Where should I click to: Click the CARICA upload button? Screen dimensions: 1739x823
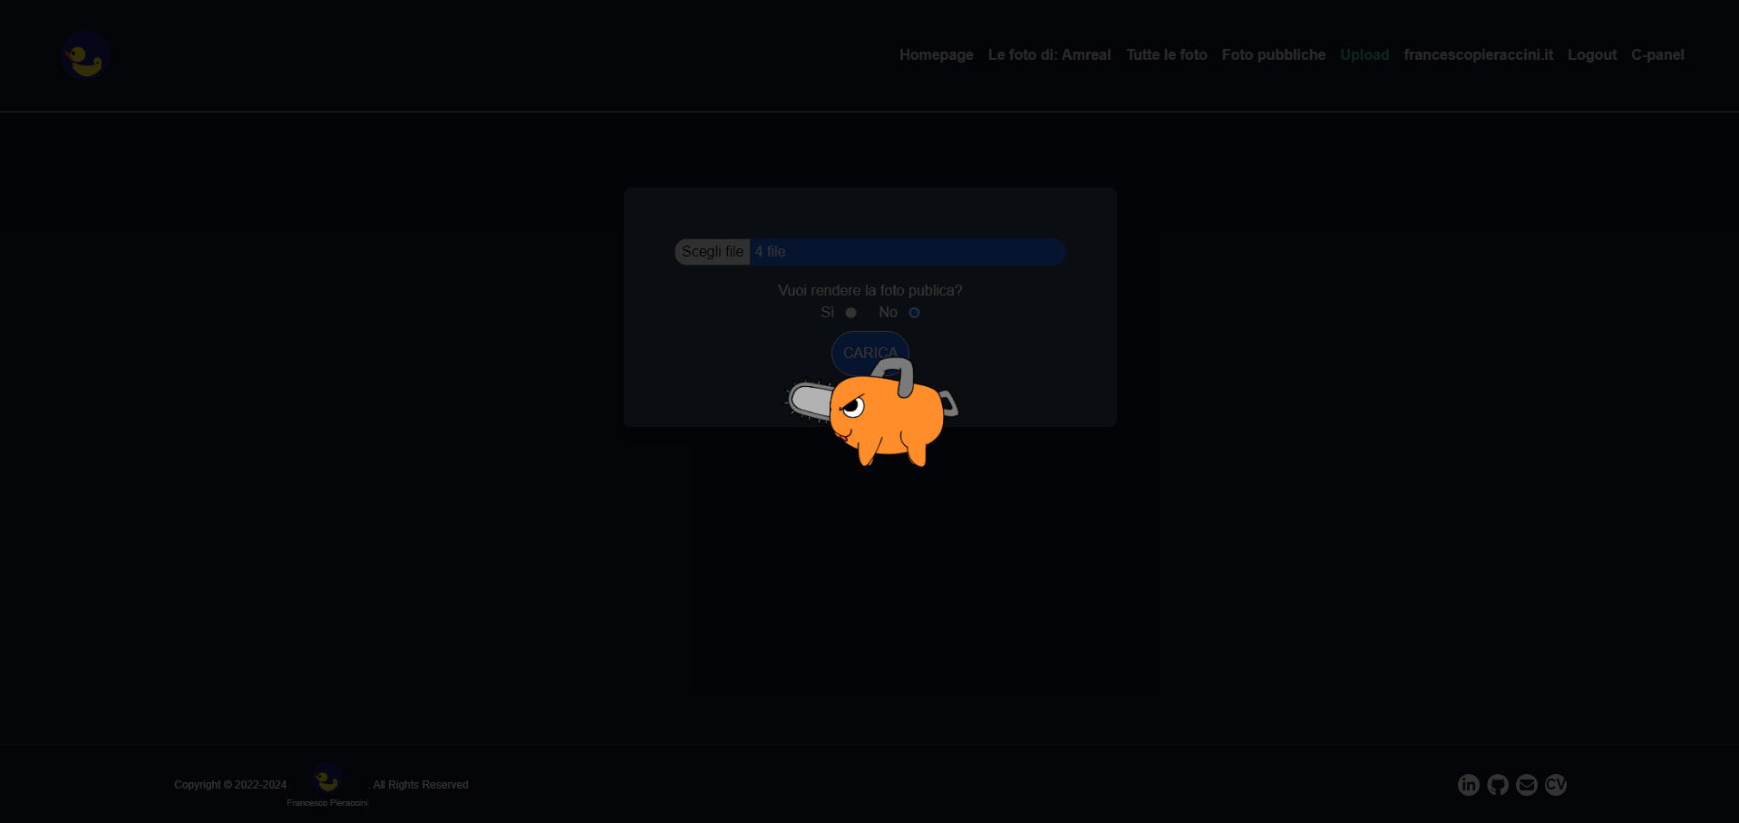[870, 353]
